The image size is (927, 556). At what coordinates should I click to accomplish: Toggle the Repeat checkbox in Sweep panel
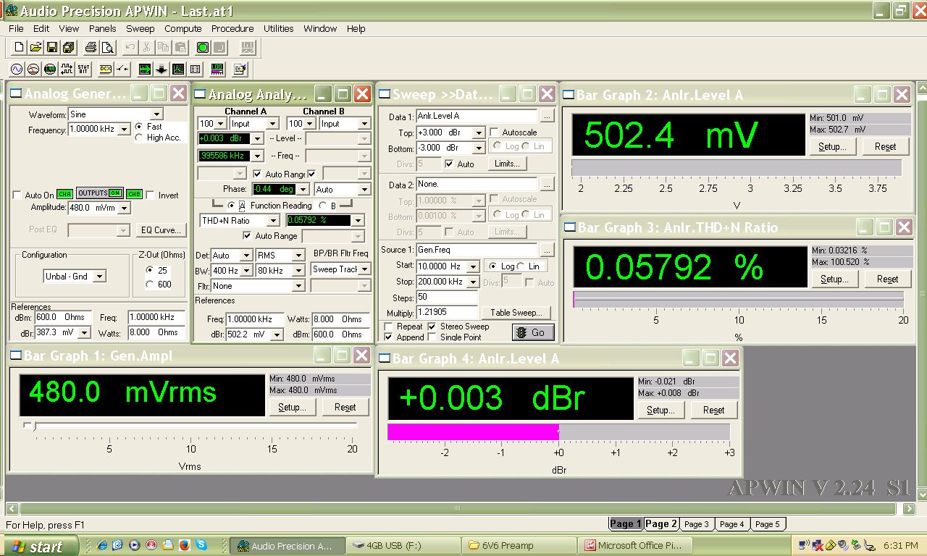[x=389, y=327]
